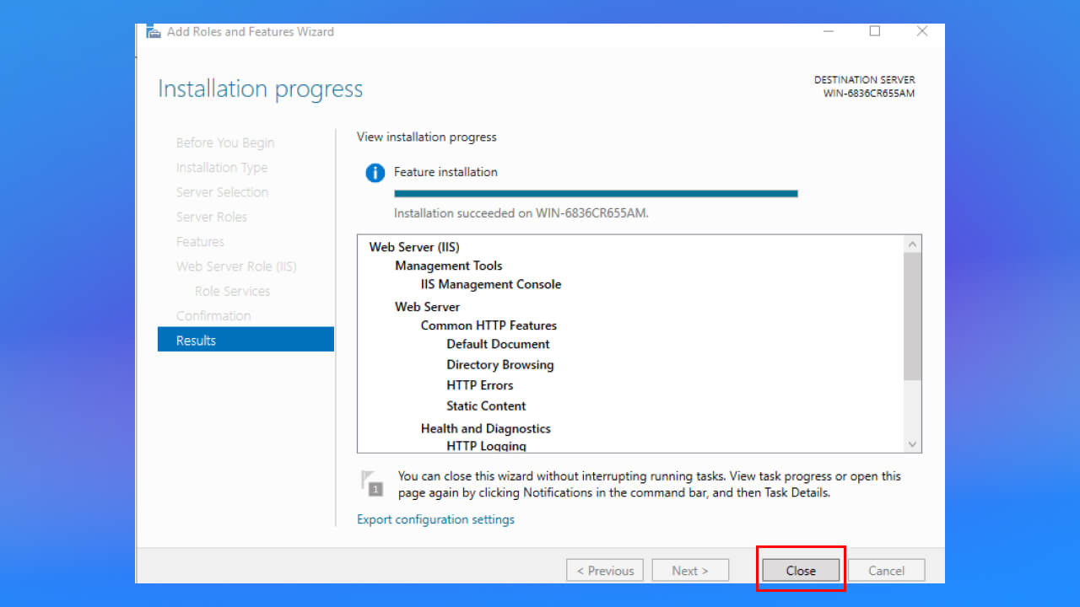Viewport: 1080px width, 607px height.
Task: Click the Previous button
Action: click(605, 571)
